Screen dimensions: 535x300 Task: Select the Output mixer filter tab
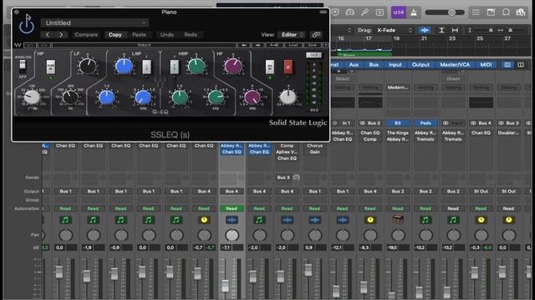(x=420, y=65)
